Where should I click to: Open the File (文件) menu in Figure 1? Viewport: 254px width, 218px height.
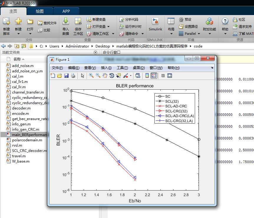coord(57,68)
